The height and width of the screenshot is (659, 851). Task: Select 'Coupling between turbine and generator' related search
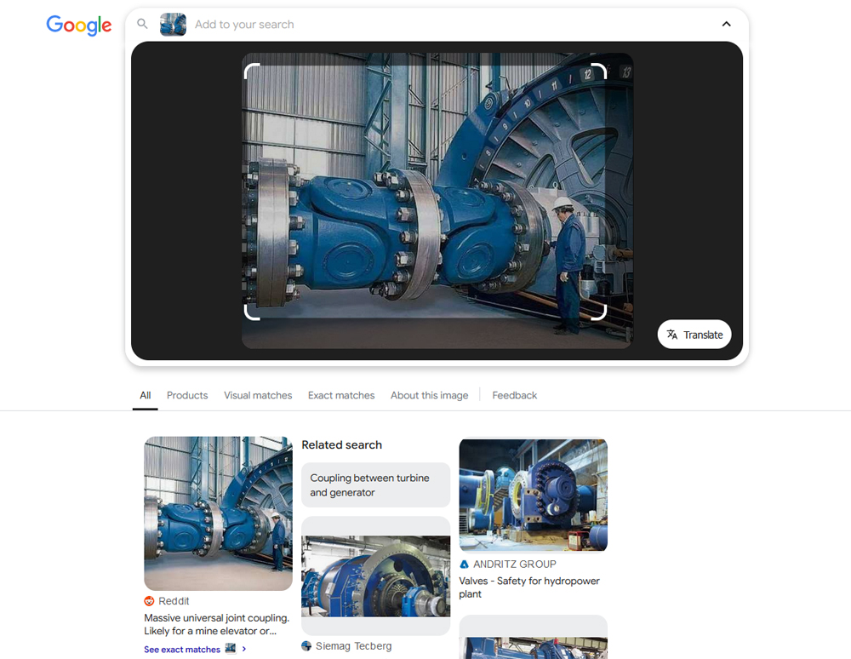[x=375, y=485]
